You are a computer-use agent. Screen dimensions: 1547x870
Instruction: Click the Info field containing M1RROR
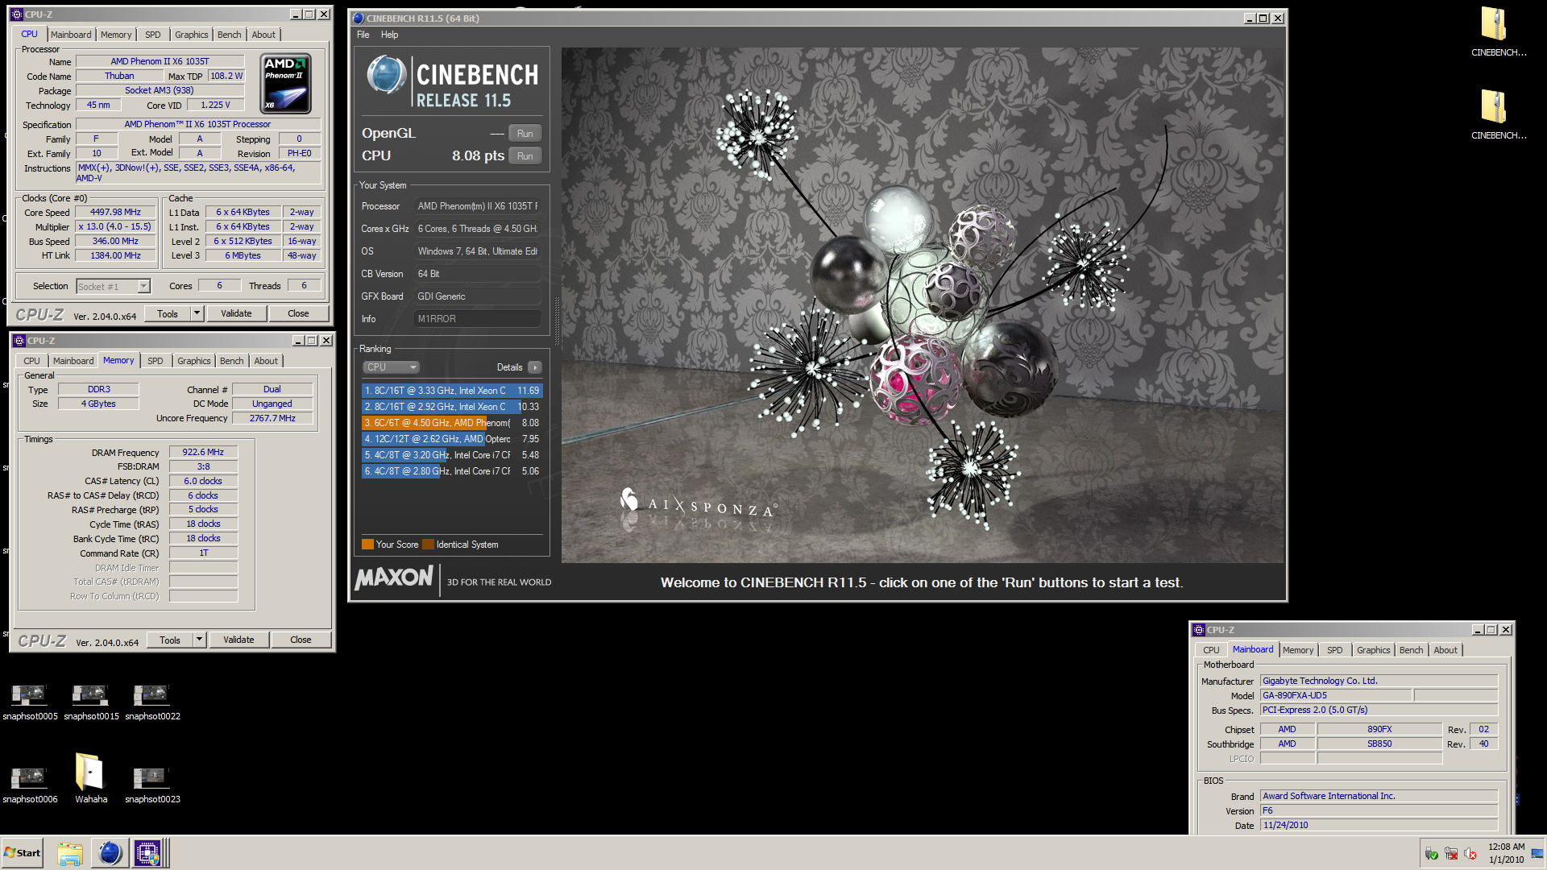(477, 319)
